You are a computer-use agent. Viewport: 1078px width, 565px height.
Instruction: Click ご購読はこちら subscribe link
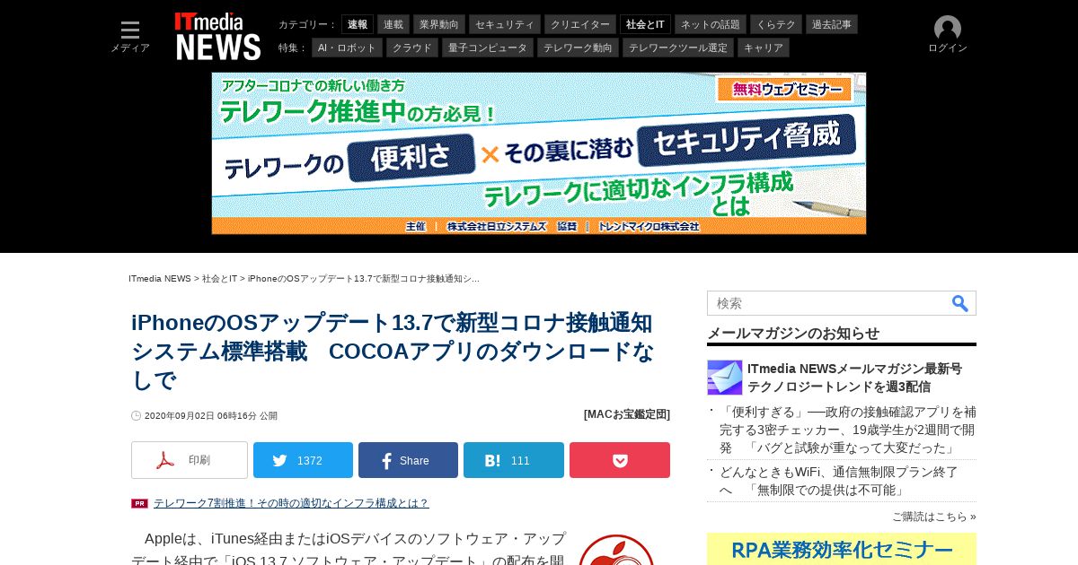tap(934, 517)
